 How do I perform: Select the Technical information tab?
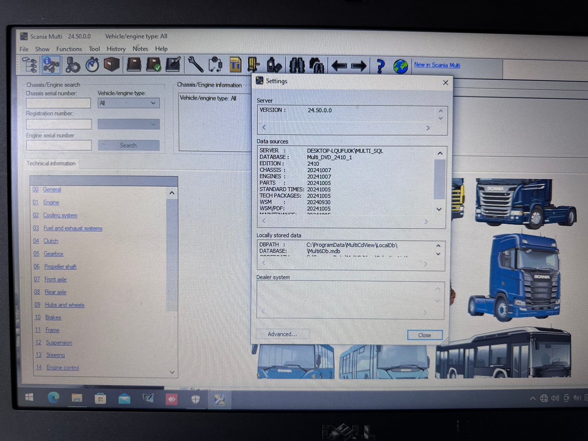tap(51, 163)
